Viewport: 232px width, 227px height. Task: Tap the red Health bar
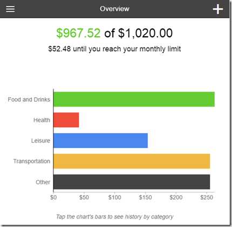(66, 120)
